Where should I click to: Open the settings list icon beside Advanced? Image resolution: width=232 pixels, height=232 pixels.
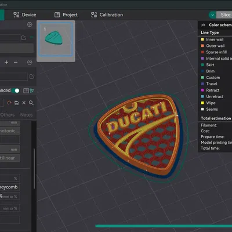coord(26,90)
